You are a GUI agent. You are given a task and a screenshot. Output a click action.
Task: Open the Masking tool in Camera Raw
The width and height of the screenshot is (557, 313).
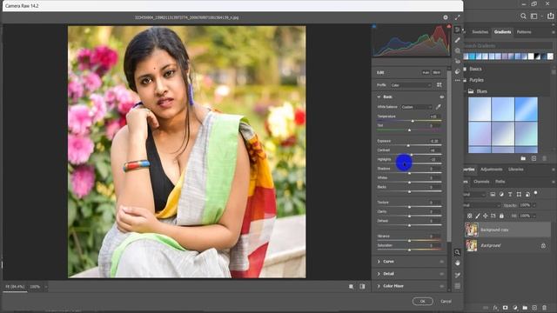(458, 50)
